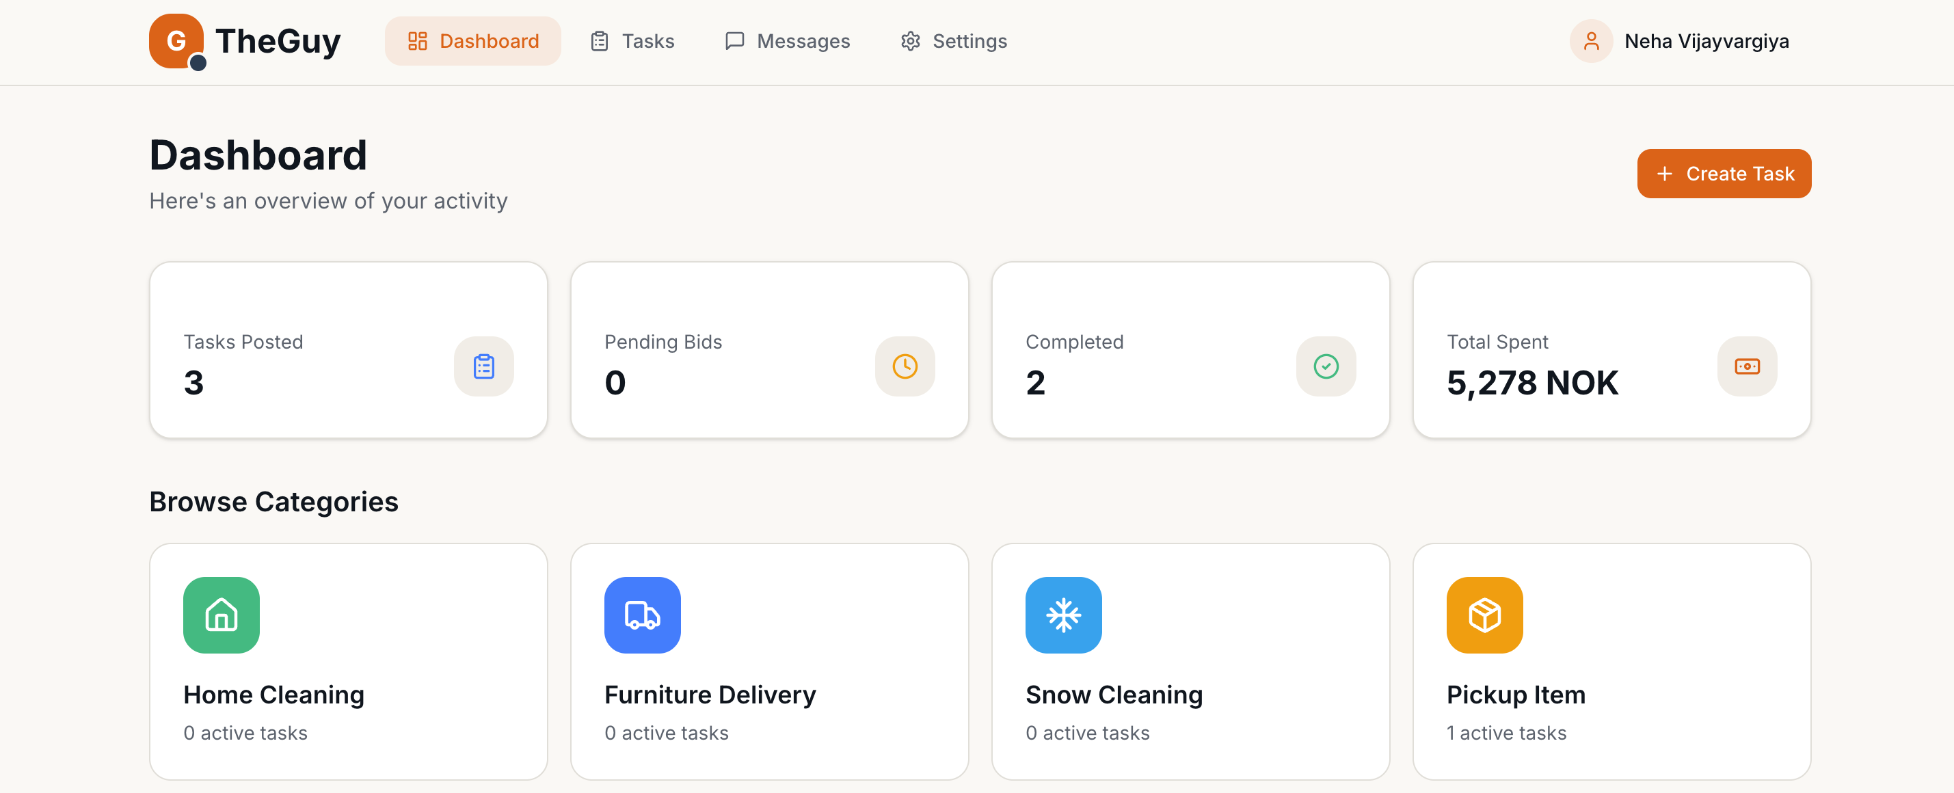
Task: Open the Messages tab
Action: 788,41
